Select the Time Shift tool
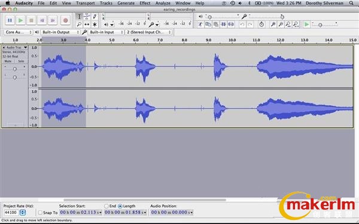Image resolution: width=359 pixels, height=224 pixels. click(87, 24)
